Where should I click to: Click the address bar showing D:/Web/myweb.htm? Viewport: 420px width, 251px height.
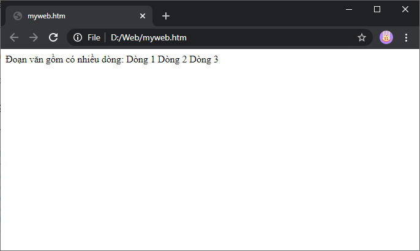[220, 37]
